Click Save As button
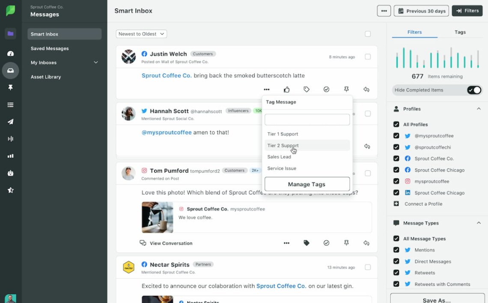The height and width of the screenshot is (303, 488). point(436,298)
